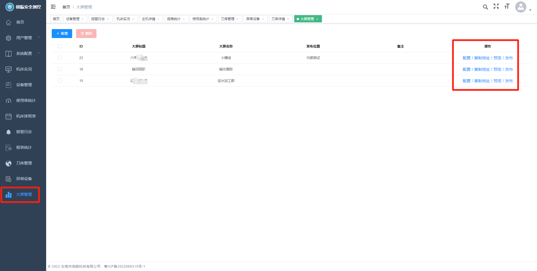The height and width of the screenshot is (271, 537).
Task: Click the 报警日志 bell icon
Action: point(9,132)
